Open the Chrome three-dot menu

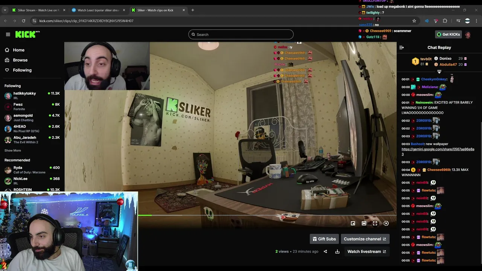pyautogui.click(x=477, y=21)
